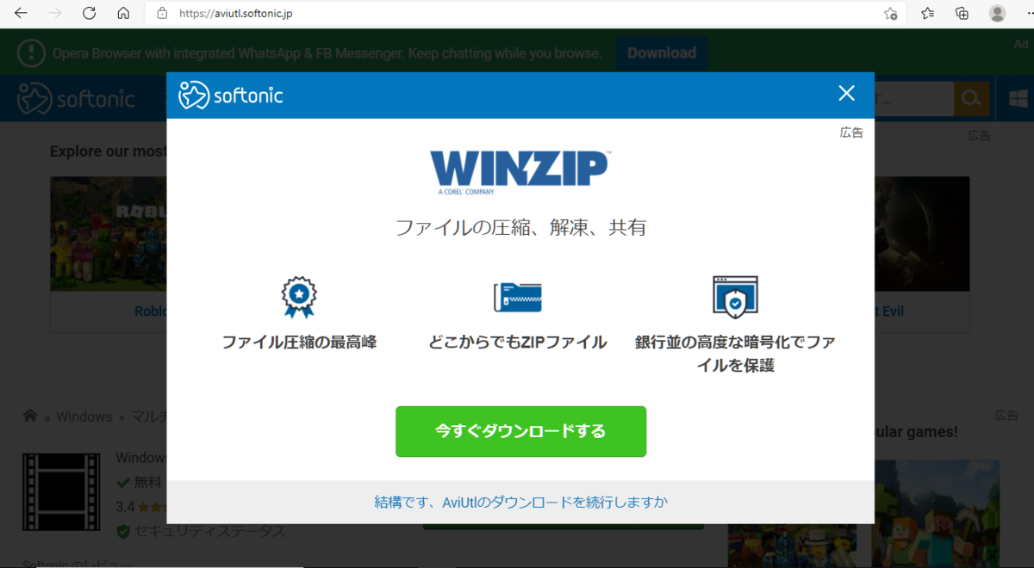The image size is (1034, 568).
Task: Click address bar showing aviutl.softonic.jp
Action: [x=526, y=14]
